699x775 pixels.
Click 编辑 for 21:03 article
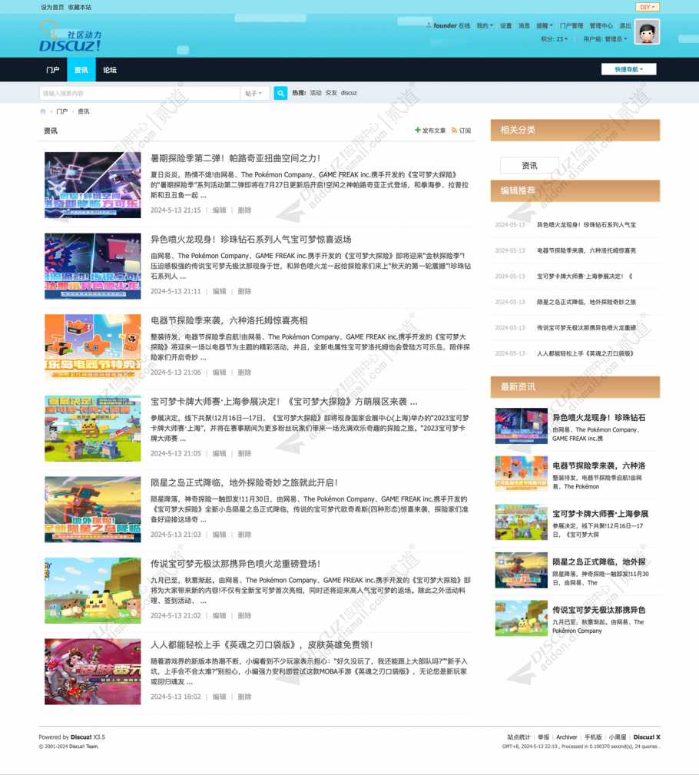tap(219, 535)
